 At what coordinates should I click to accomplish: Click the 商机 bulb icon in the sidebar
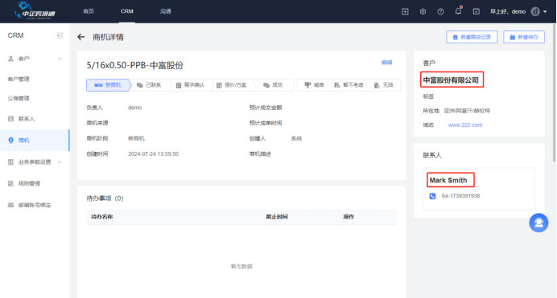coord(10,141)
